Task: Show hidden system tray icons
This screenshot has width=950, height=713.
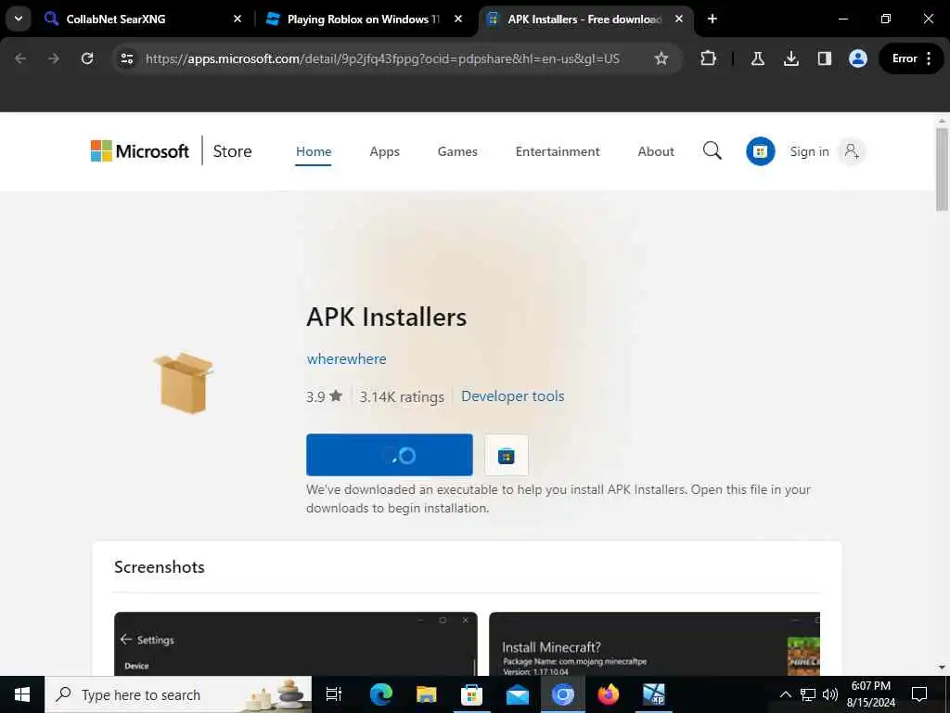Action: click(785, 694)
